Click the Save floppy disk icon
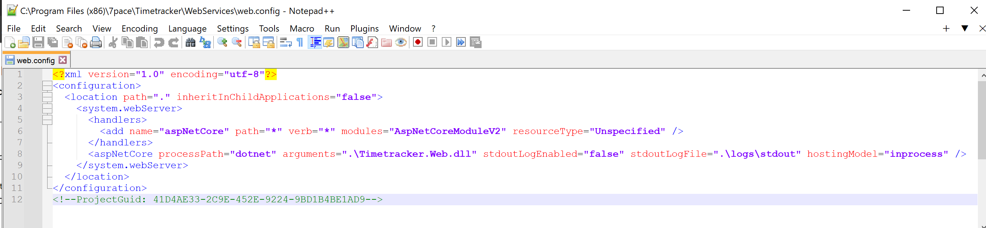The image size is (986, 228). 38,42
